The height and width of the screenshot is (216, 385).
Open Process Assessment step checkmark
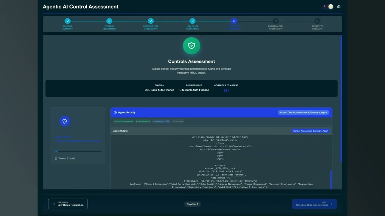pyautogui.click(x=109, y=21)
